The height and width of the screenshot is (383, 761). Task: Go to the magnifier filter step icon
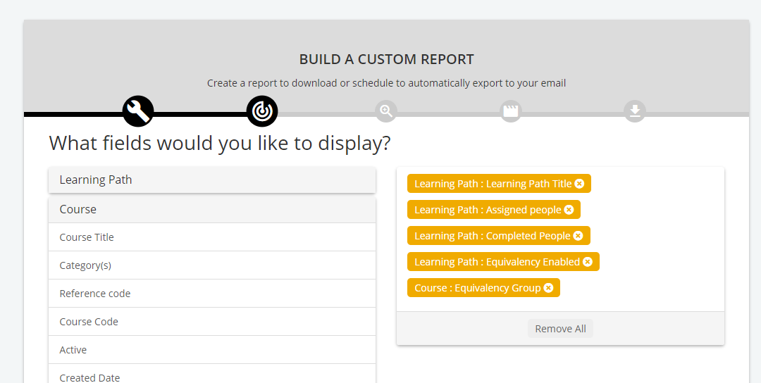(386, 111)
